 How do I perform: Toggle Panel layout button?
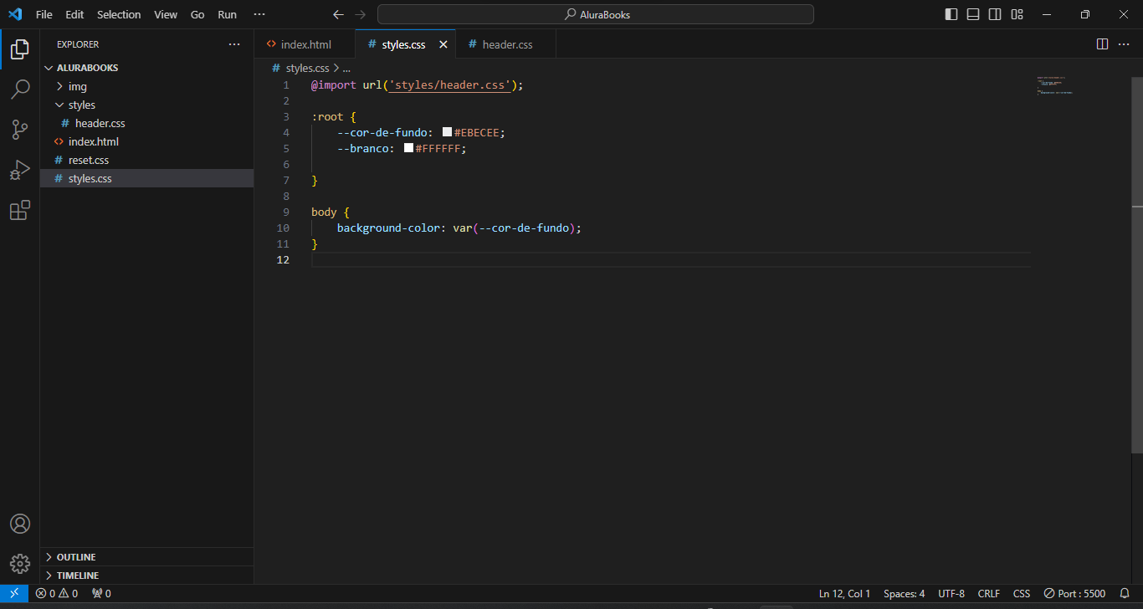pyautogui.click(x=973, y=14)
